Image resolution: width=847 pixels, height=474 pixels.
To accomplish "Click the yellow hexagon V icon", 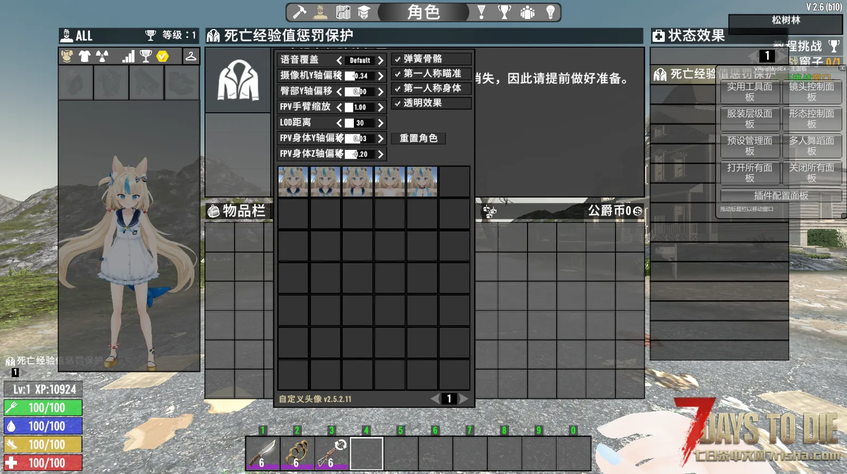I will click(x=163, y=56).
